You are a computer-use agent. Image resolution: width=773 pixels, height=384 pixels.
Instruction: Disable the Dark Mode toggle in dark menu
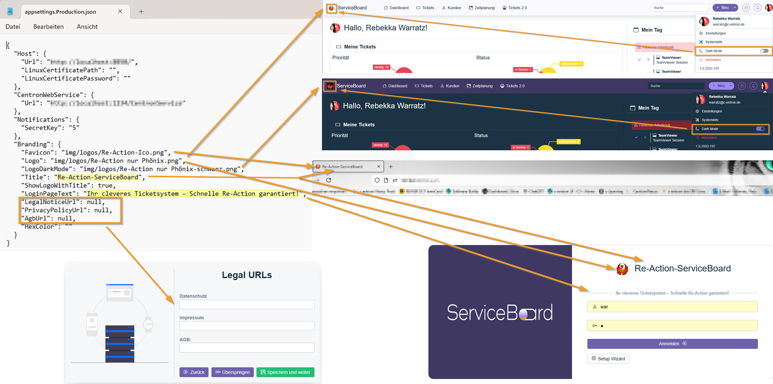(x=760, y=129)
